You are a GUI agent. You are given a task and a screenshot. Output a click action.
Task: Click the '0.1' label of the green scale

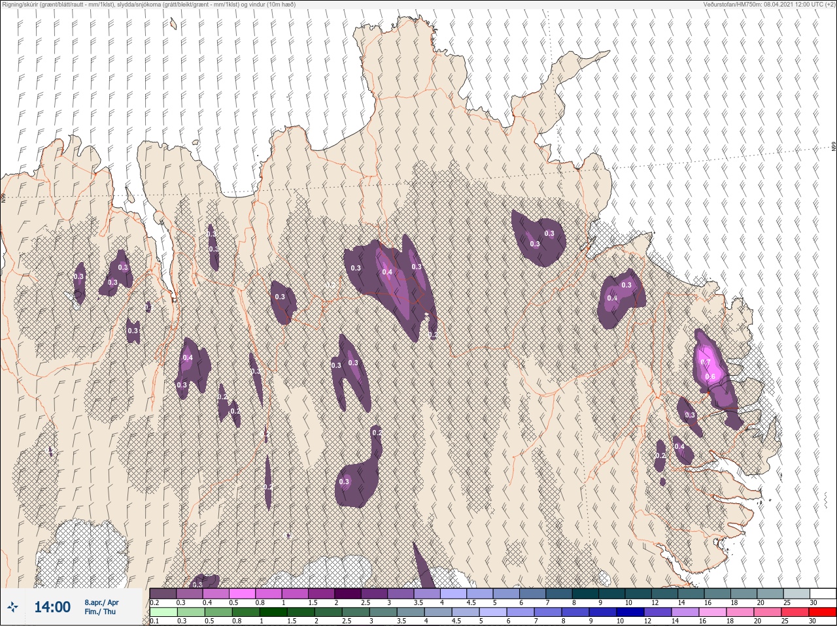coord(154,621)
